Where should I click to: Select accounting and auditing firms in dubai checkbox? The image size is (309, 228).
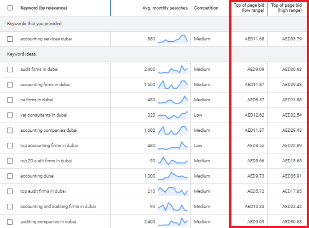[10, 207]
